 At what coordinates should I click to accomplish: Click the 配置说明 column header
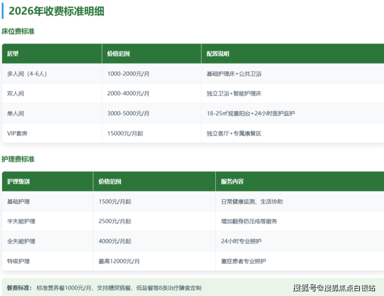pos(217,53)
